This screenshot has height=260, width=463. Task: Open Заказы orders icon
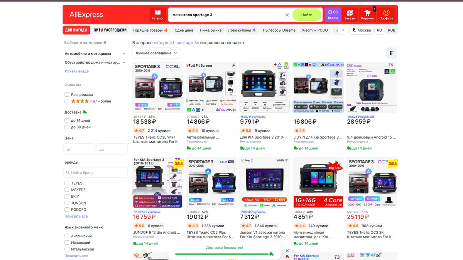(350, 15)
